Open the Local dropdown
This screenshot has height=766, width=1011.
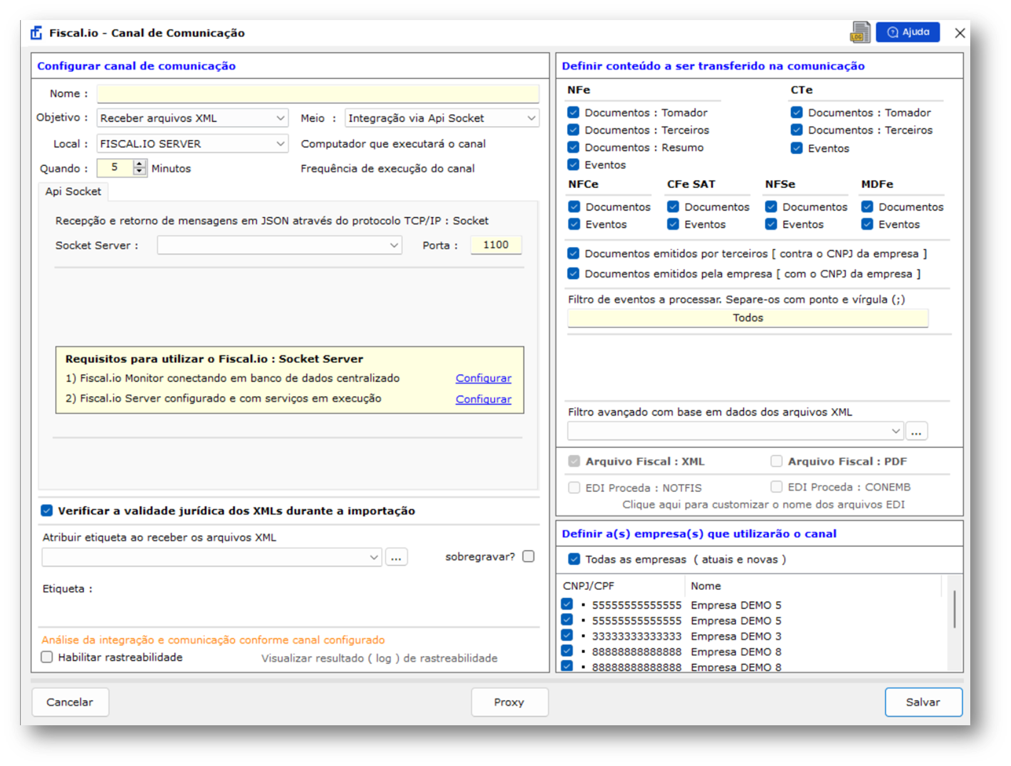click(192, 144)
